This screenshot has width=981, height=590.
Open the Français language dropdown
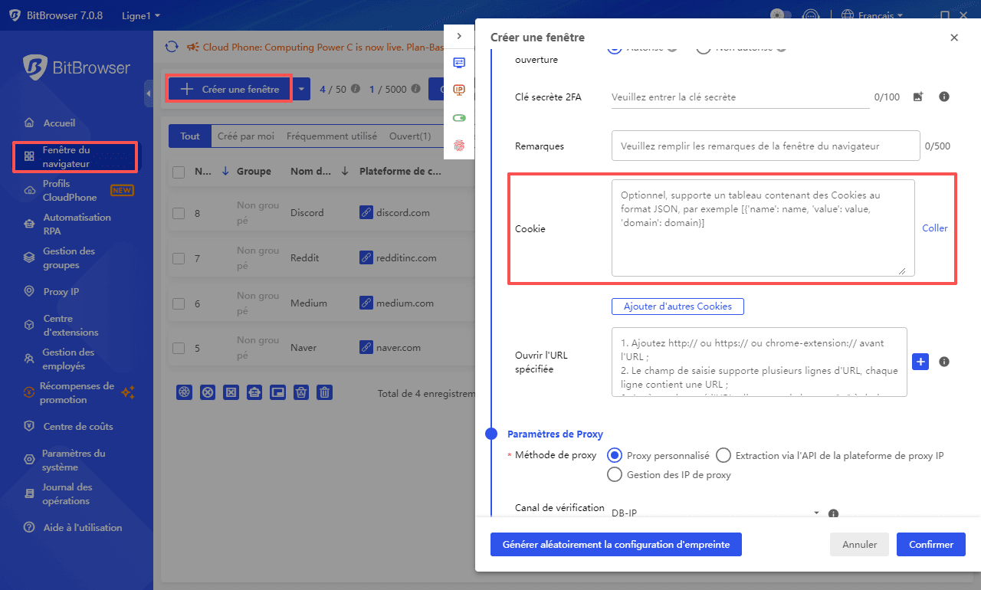coord(873,15)
